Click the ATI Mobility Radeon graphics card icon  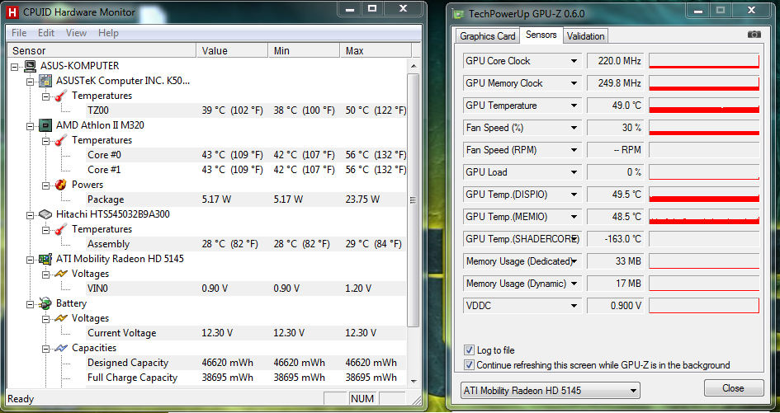click(45, 259)
